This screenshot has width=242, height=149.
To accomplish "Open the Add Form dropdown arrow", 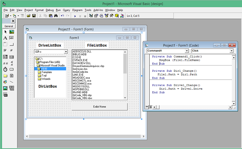I will point(18,16).
